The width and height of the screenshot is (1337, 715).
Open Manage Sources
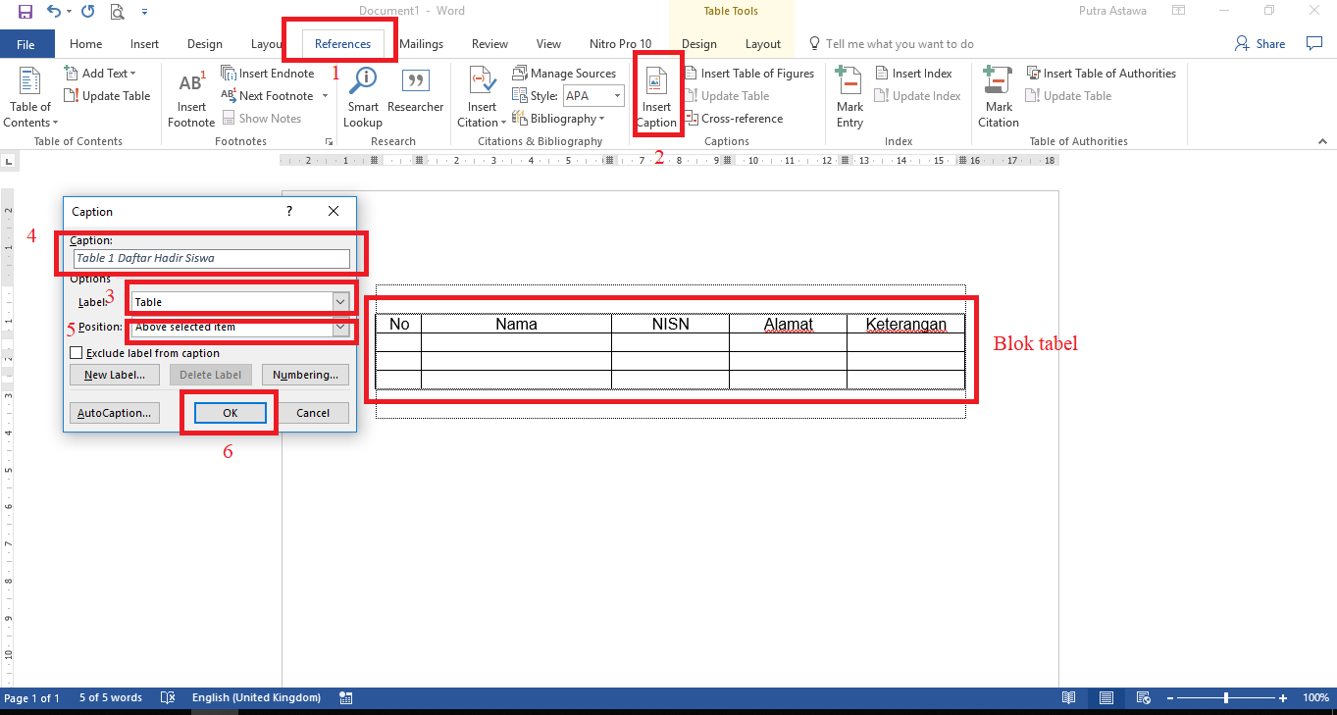567,73
